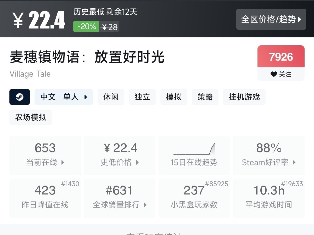Tap the heart follow icon
Image resolution: width=314 pixels, height=235 pixels.
coord(274,74)
